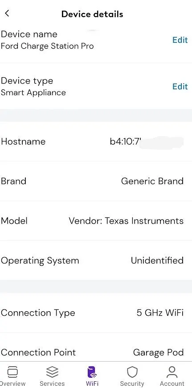The width and height of the screenshot is (192, 388).
Task: Tap the Security tab label
Action: coord(132,384)
